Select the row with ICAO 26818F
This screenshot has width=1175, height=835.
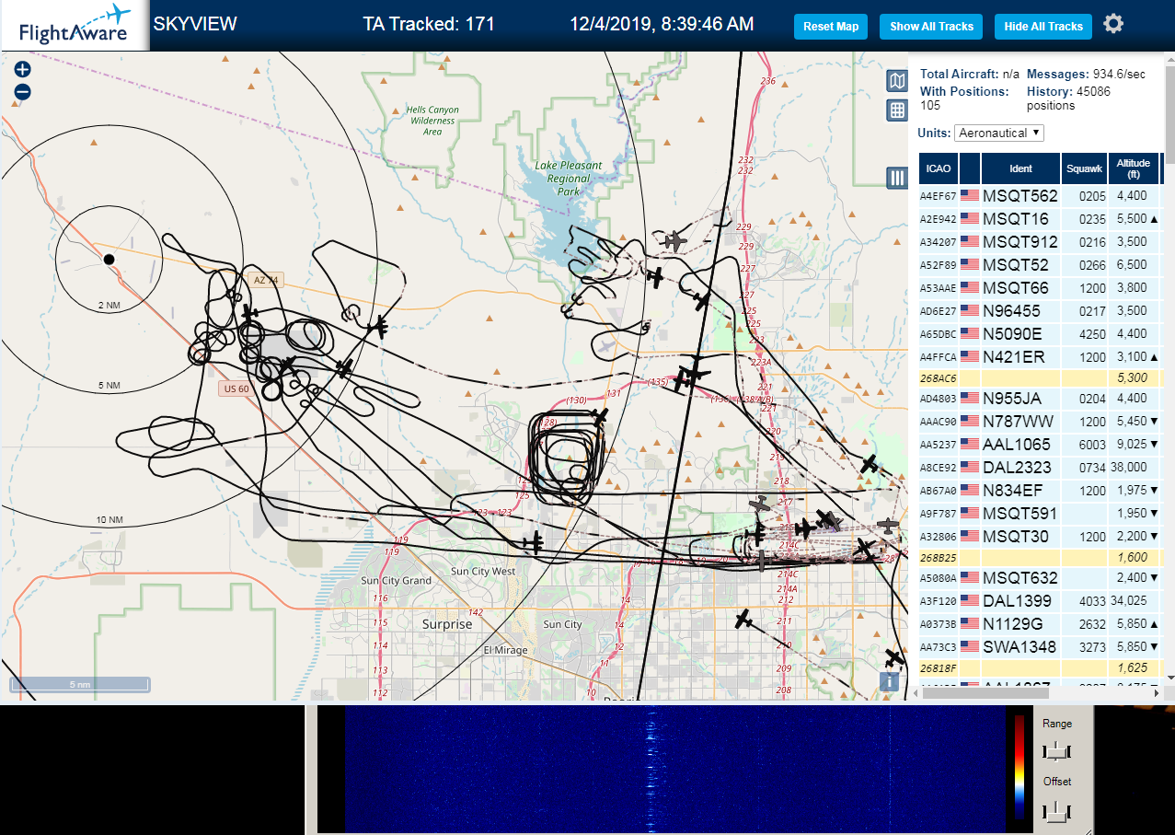pyautogui.click(x=1040, y=667)
